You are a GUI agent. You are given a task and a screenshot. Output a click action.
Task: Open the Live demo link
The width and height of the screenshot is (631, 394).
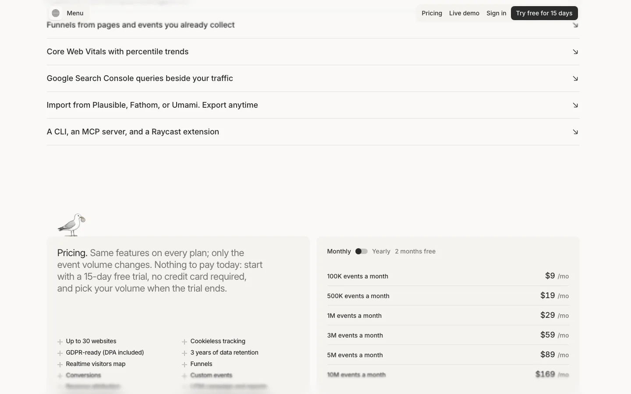[x=464, y=13]
